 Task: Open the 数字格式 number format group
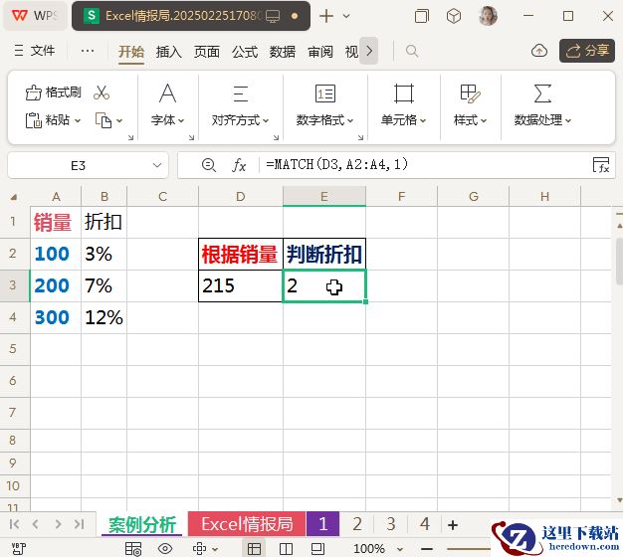click(324, 104)
